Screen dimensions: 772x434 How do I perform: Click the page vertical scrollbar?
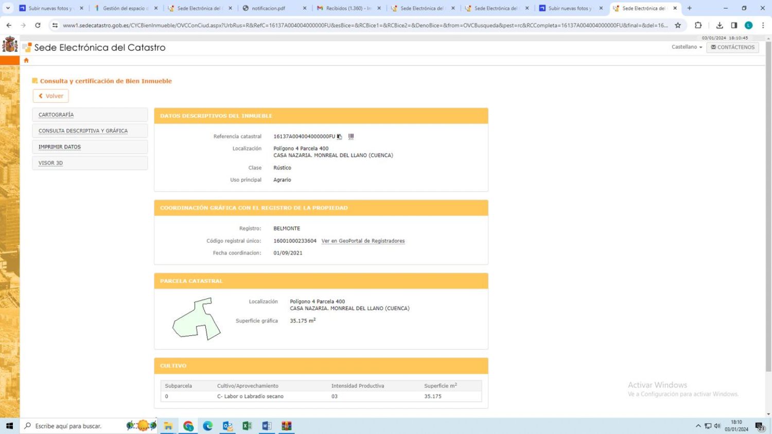tap(768, 206)
